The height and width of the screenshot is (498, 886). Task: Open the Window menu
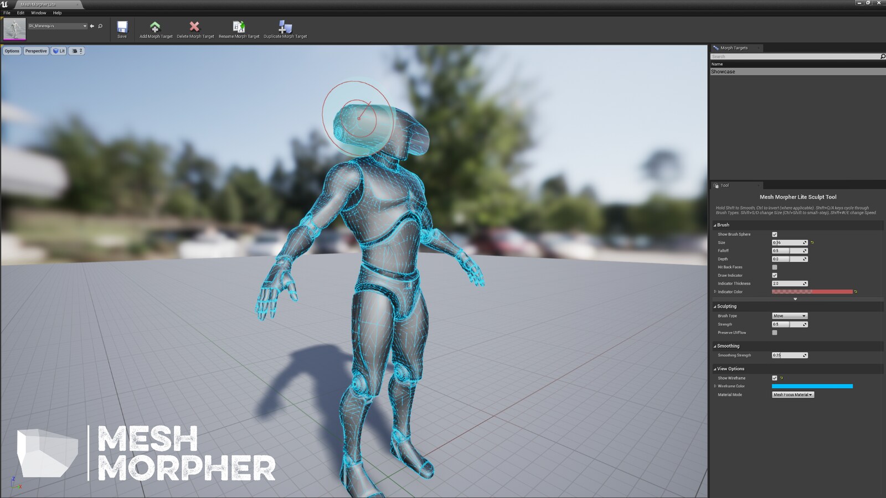coord(38,12)
